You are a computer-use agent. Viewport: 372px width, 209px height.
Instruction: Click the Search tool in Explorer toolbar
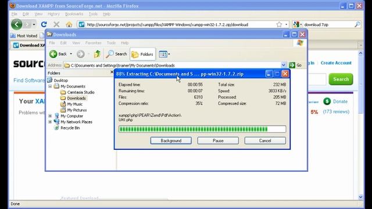[x=116, y=54]
